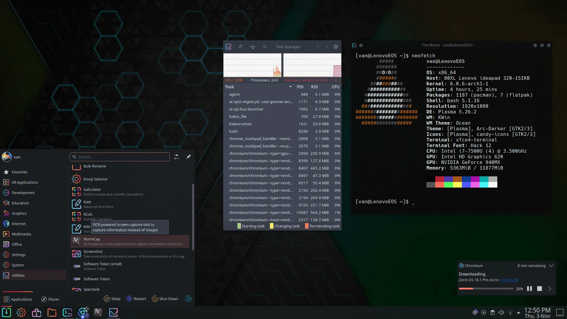Open more session options icon beside Shut Down
This screenshot has height=319, width=567.
(x=188, y=299)
